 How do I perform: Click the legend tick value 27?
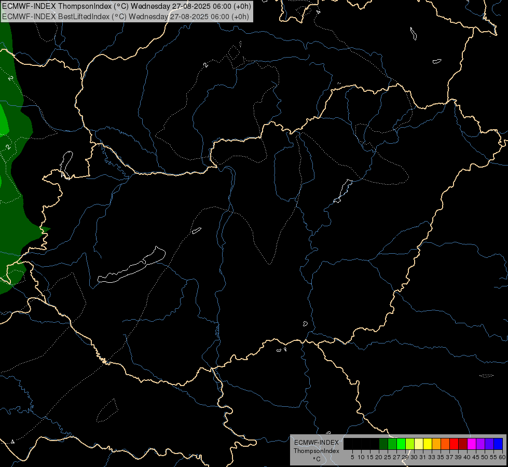pos(396,457)
